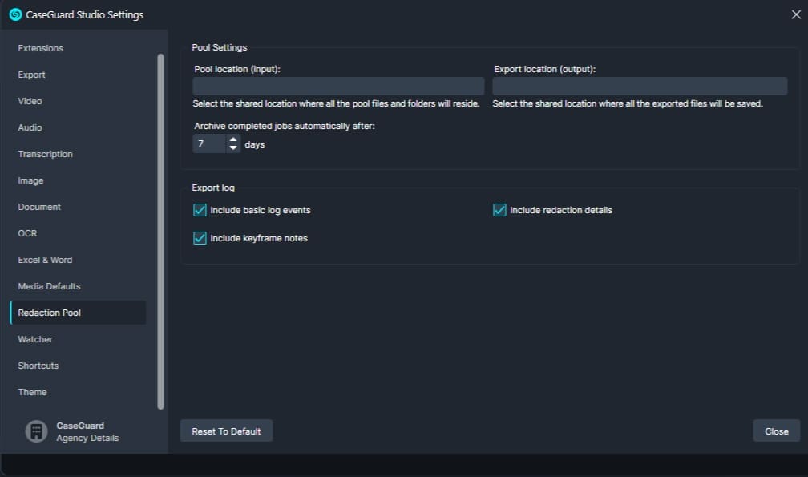808x477 pixels.
Task: Decrease archive days with down arrow
Action: (233, 148)
